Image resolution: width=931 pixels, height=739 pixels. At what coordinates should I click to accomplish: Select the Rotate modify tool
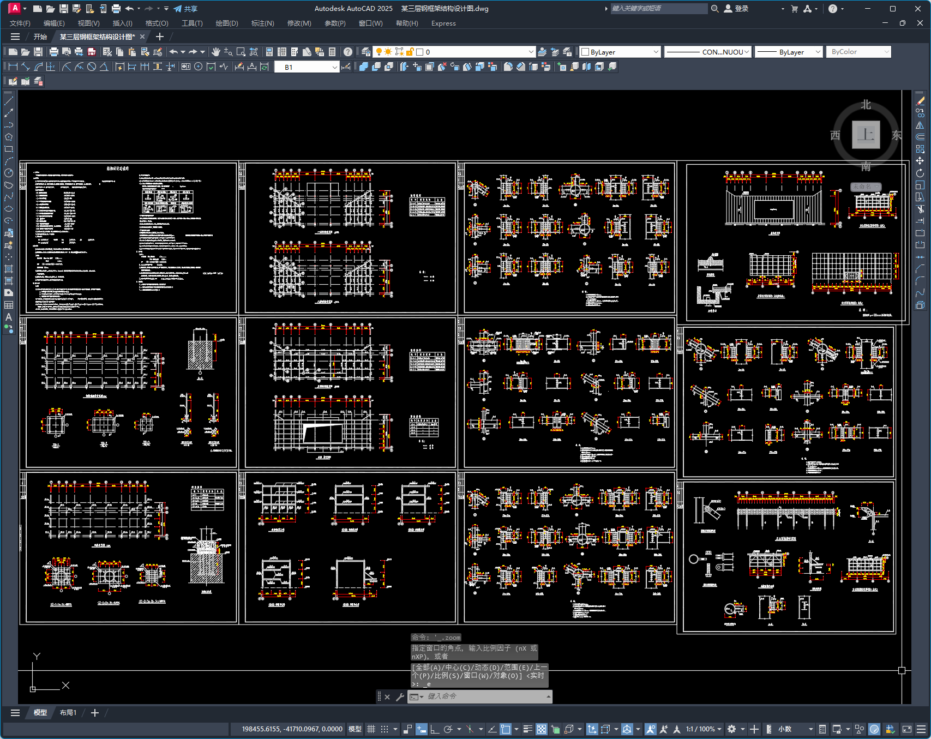tap(920, 173)
